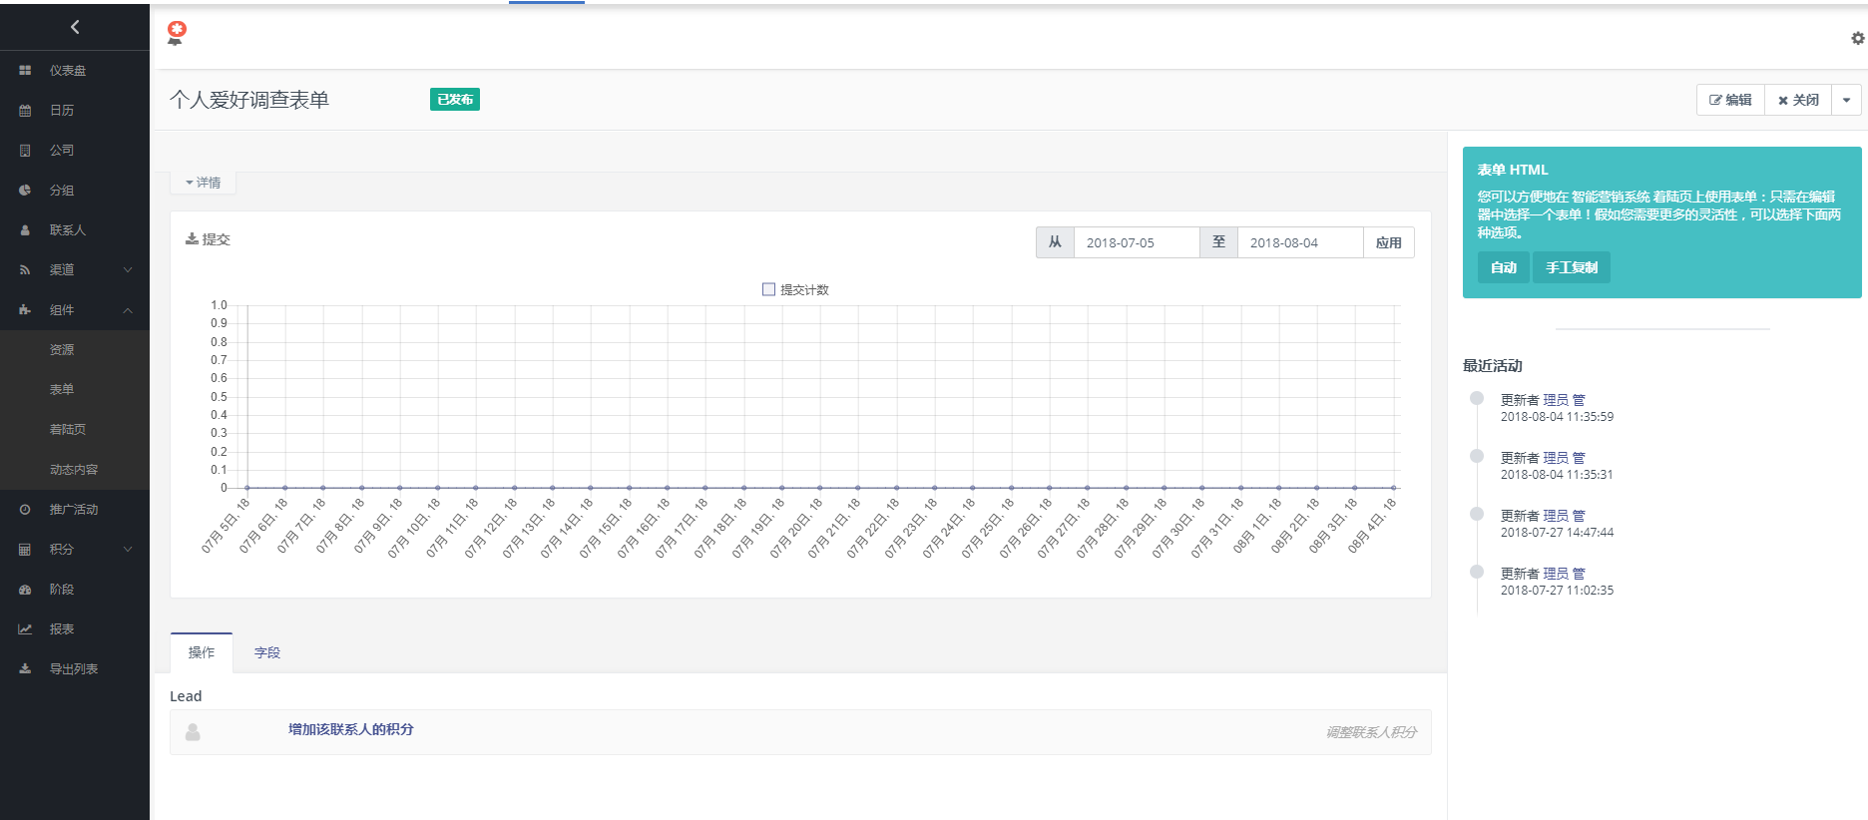Open the settings gear icon at top right
1868x820 pixels.
coord(1857,38)
